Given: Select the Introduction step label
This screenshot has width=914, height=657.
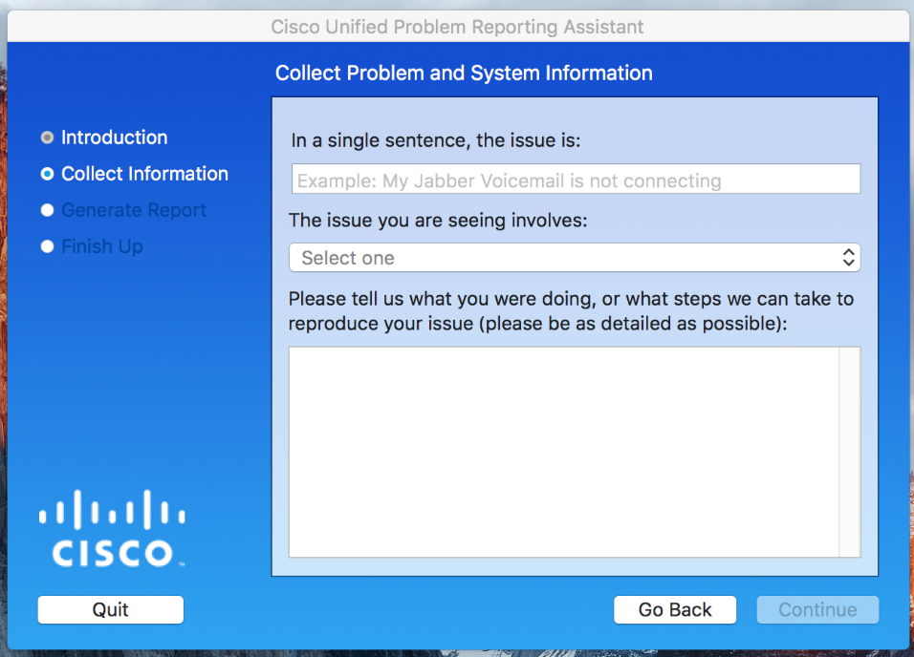Looking at the screenshot, I should (x=115, y=138).
